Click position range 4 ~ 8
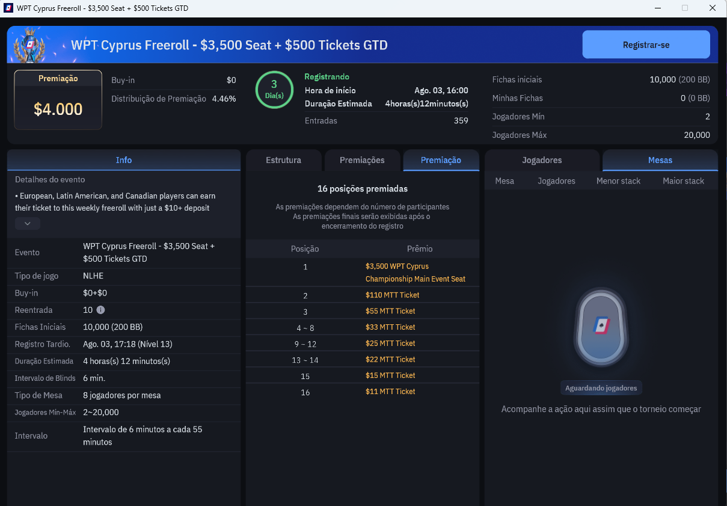The image size is (727, 506). coord(305,328)
